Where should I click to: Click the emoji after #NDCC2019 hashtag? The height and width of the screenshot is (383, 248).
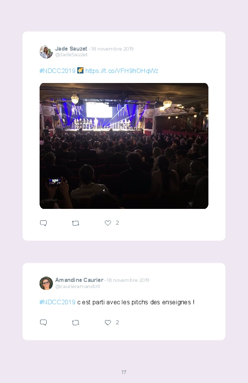[80, 70]
